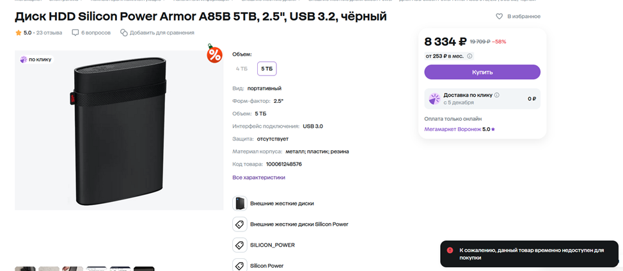Screen dimensions: 623x271
Task: Click the delivery by click info icon
Action: point(497,95)
